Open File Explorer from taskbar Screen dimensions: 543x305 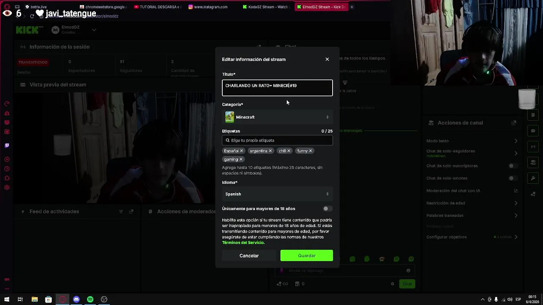(x=35, y=299)
